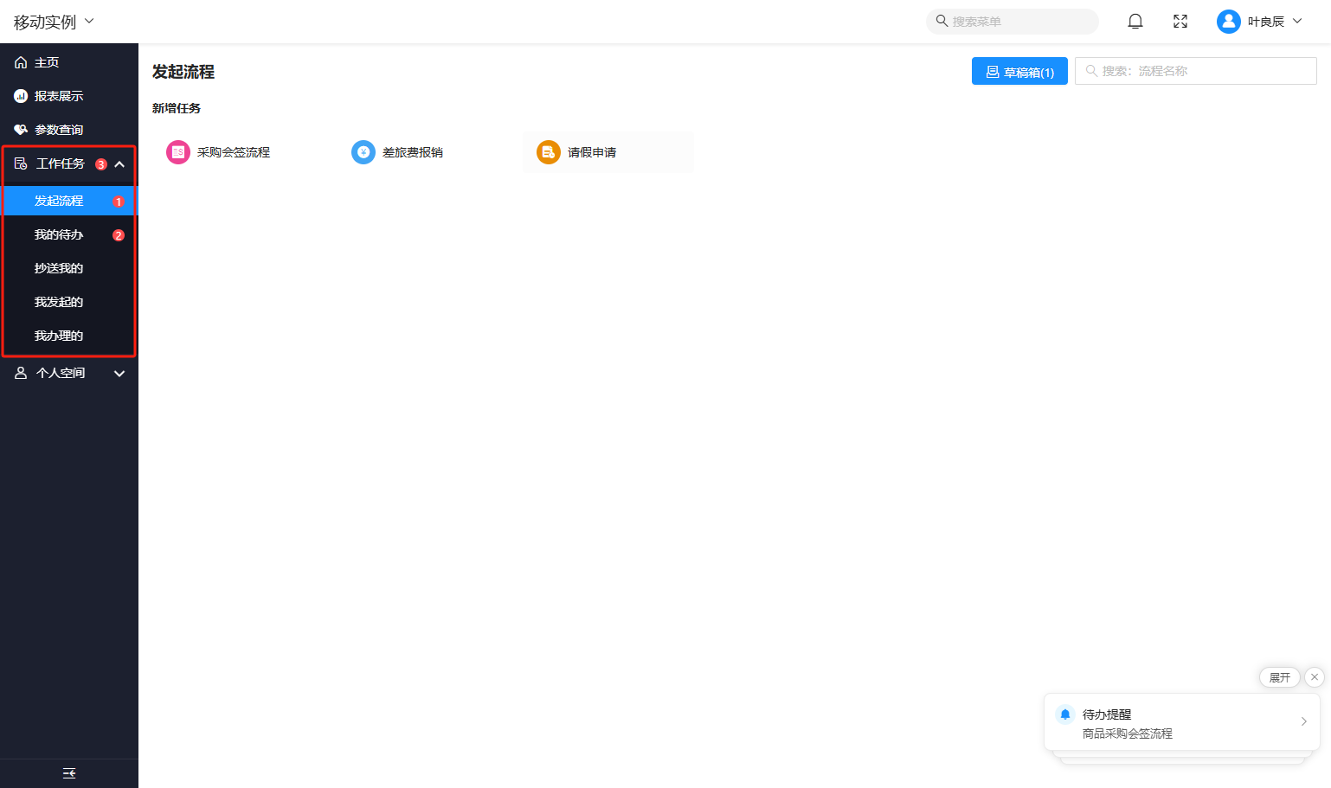Collapse the sidebar using bottom icon

[x=69, y=773]
